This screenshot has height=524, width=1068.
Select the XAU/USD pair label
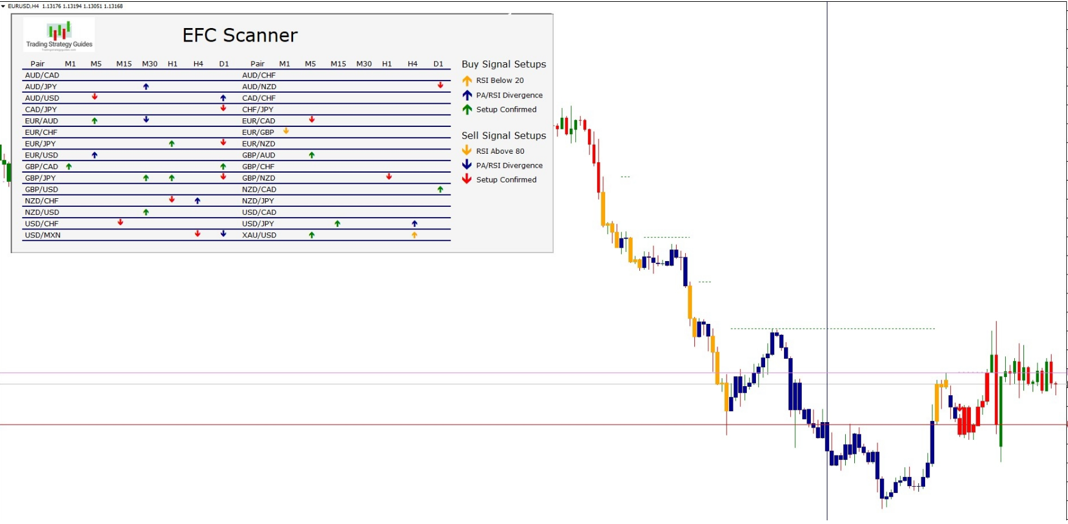tap(259, 235)
